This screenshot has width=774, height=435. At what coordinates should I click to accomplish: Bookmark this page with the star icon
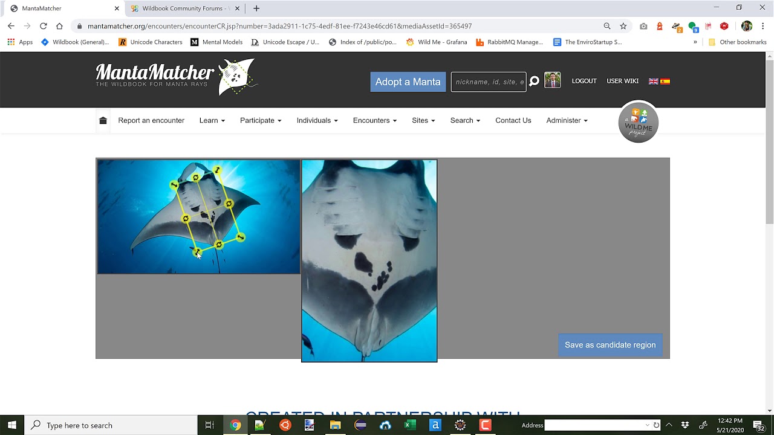623,26
